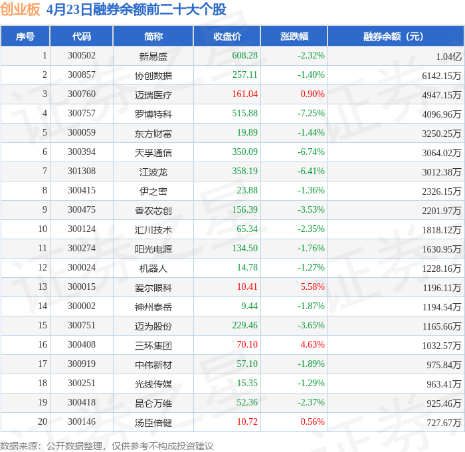
Task: Click closing price 23.88
Action: pos(247,191)
